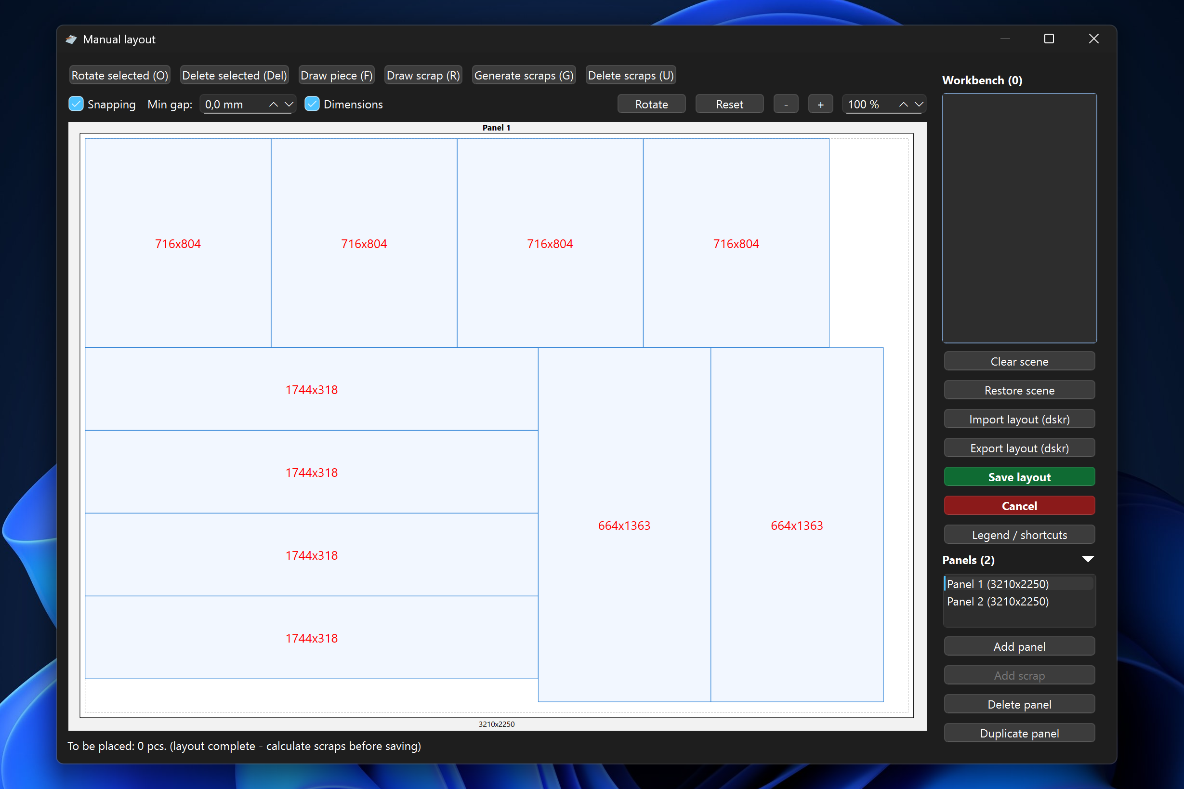This screenshot has width=1184, height=789.
Task: Collapse the Panels (2) section
Action: coord(1087,559)
